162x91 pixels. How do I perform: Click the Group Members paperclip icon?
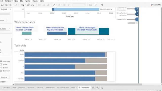point(59,5)
